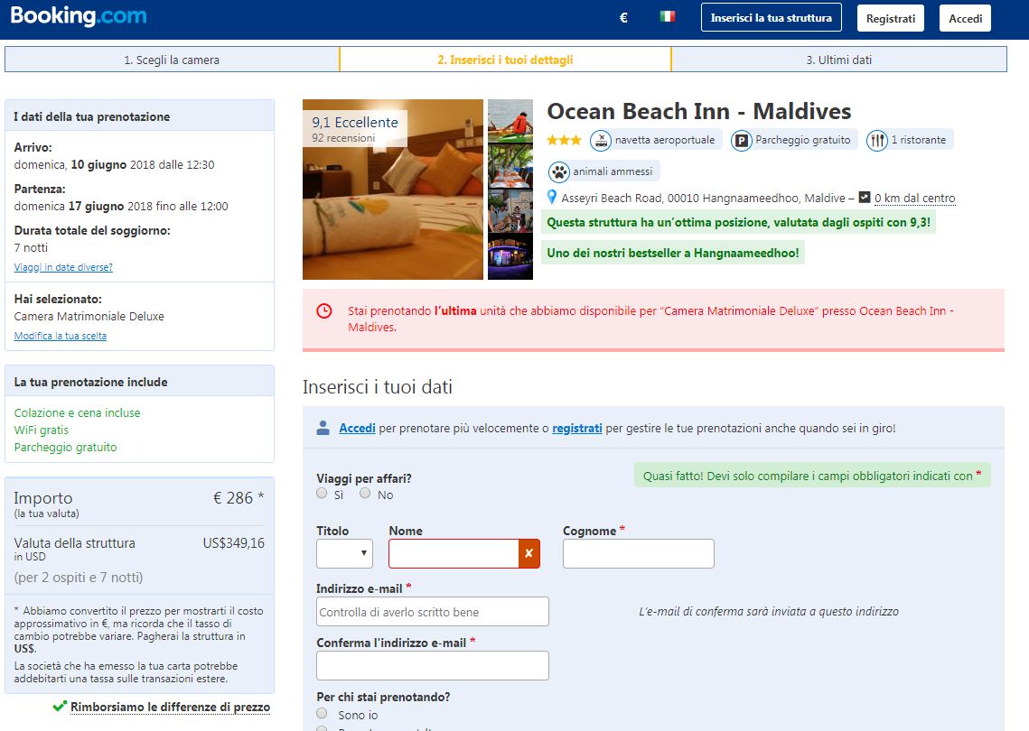Screen dimensions: 1029x731
Task: Click the red clock alert icon
Action: point(324,310)
